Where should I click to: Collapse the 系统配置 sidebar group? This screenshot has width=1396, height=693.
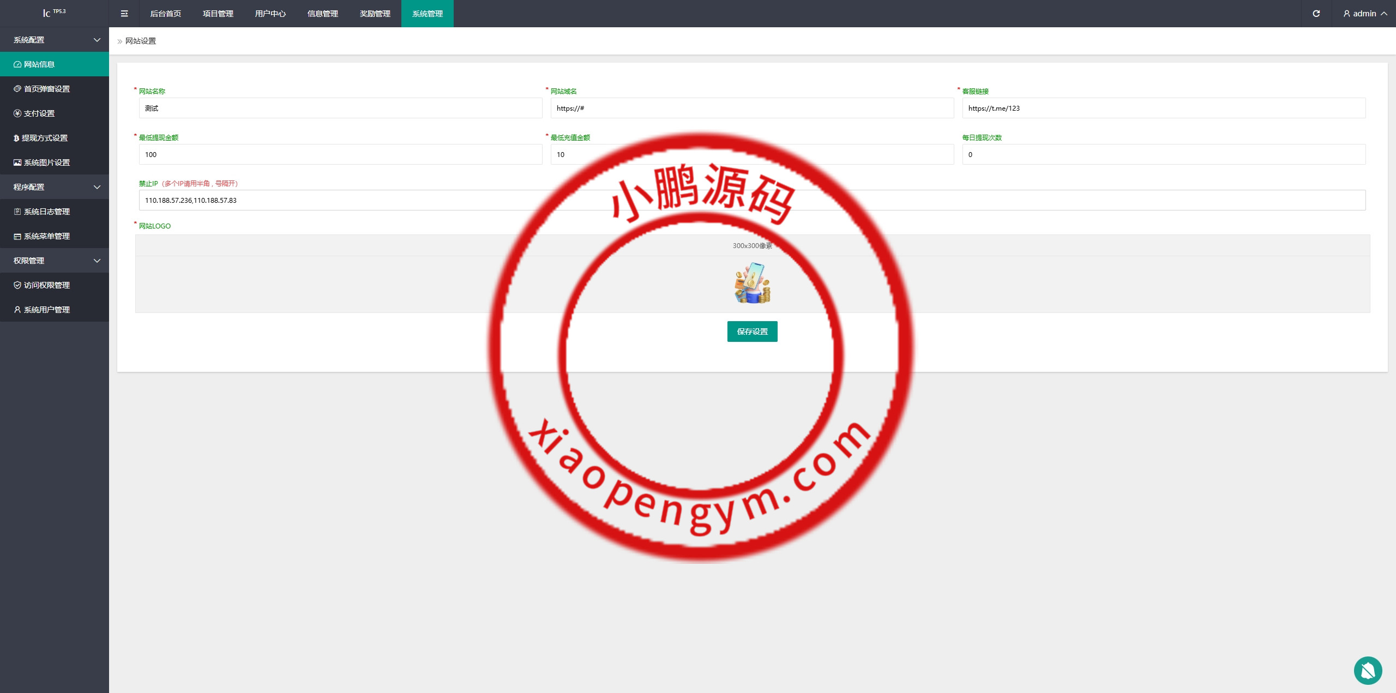click(x=55, y=40)
